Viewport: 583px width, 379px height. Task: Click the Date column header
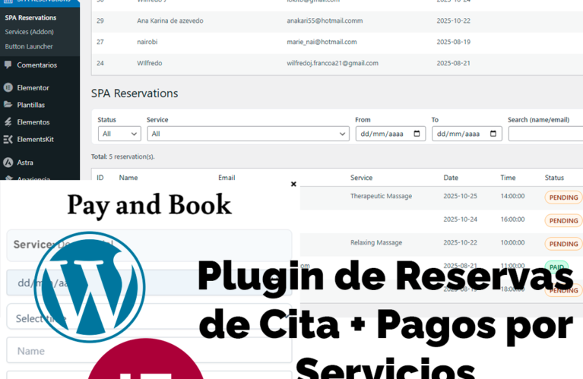pyautogui.click(x=451, y=178)
